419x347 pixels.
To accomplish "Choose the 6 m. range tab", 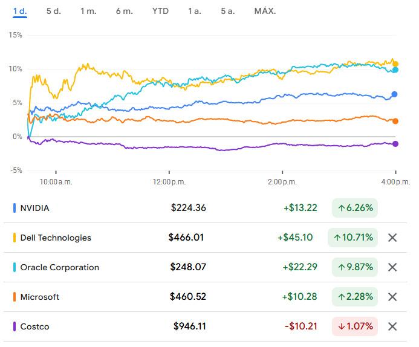I will tap(125, 11).
